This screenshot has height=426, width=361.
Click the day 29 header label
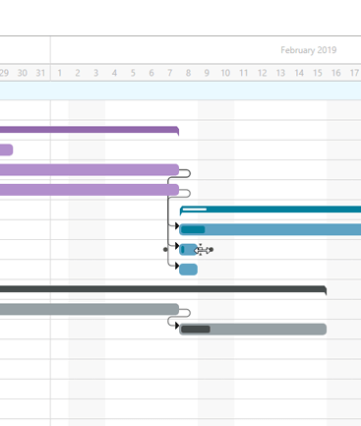[4, 73]
